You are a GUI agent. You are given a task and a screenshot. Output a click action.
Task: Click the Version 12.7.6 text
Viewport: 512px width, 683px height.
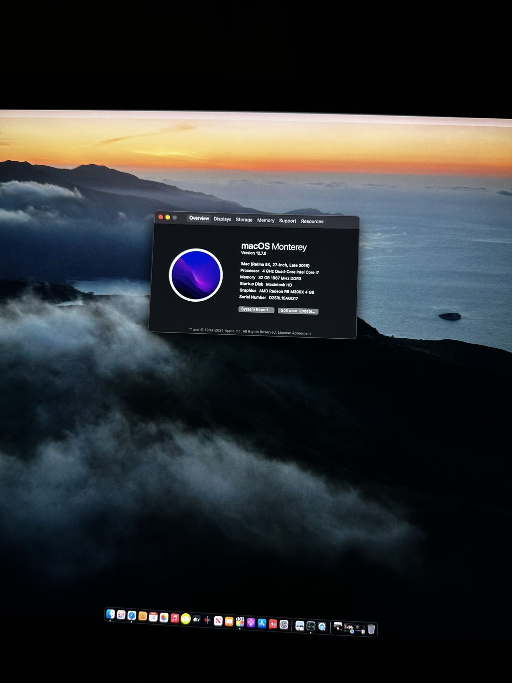coord(254,253)
